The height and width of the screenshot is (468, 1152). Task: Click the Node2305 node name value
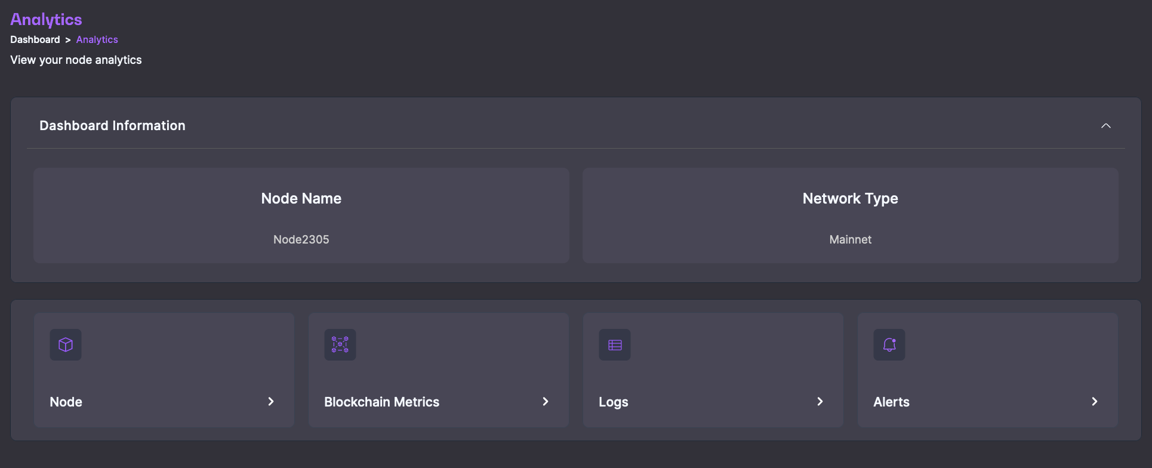coord(301,239)
